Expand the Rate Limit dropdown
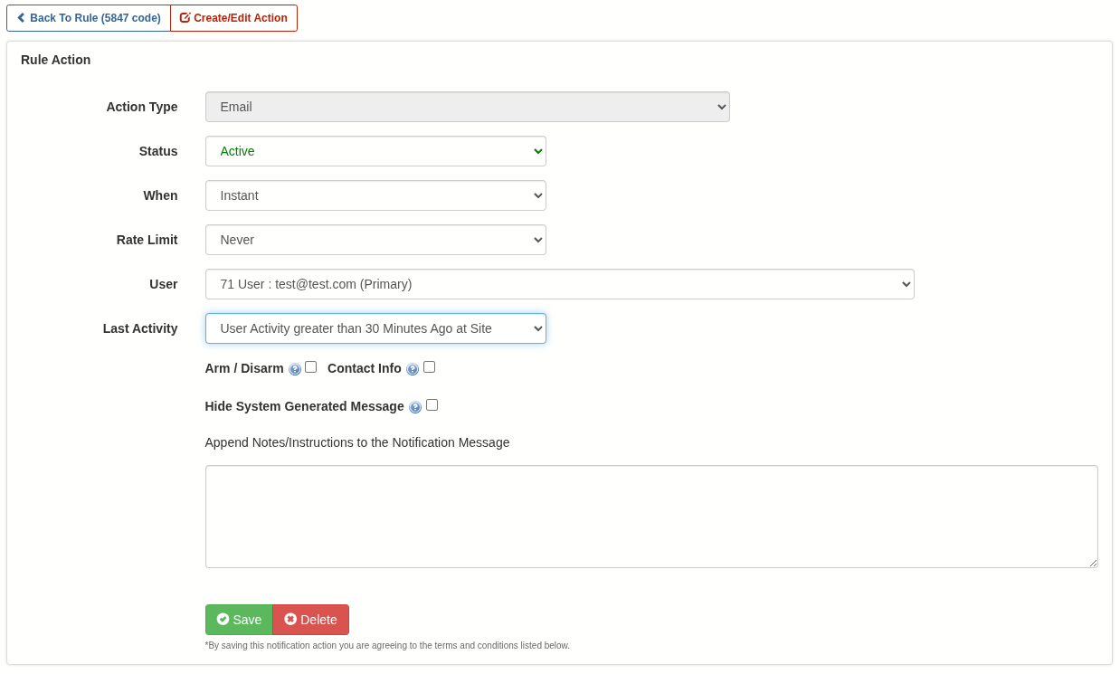The width and height of the screenshot is (1120, 674). point(375,240)
